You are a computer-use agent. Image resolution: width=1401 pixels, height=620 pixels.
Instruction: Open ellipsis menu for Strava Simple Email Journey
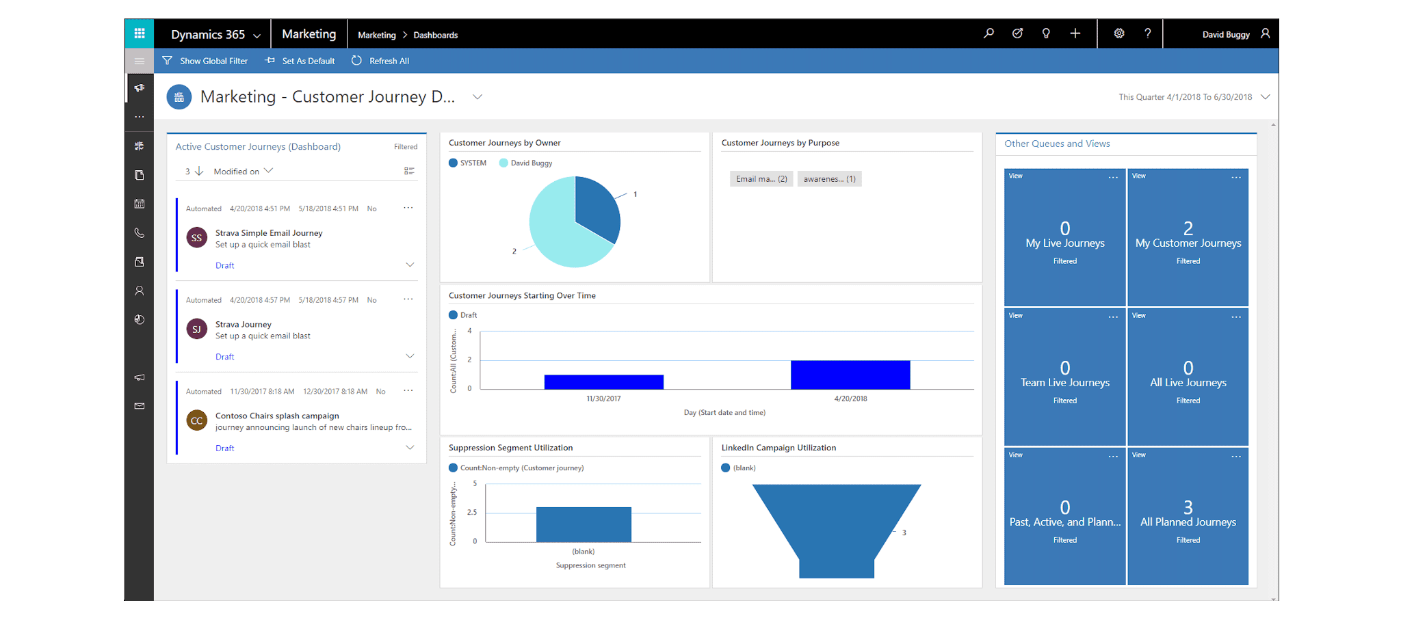pyautogui.click(x=408, y=208)
